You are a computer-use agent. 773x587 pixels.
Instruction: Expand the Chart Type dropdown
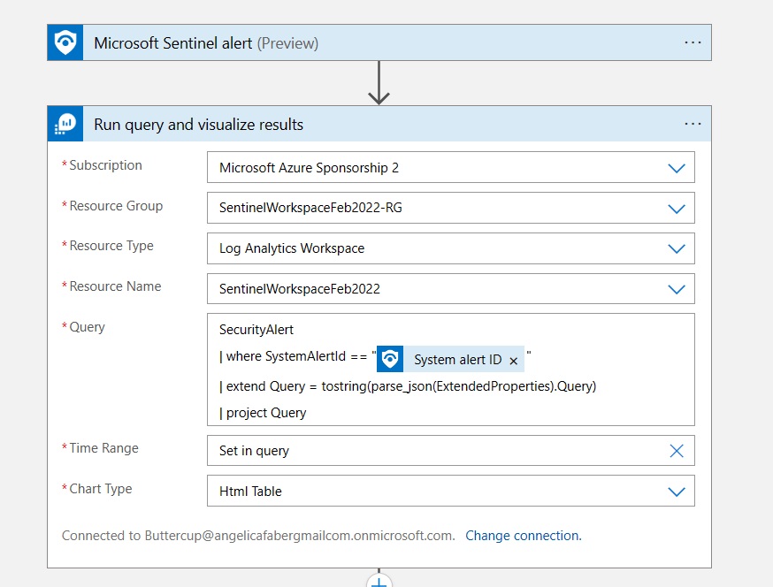coord(677,492)
